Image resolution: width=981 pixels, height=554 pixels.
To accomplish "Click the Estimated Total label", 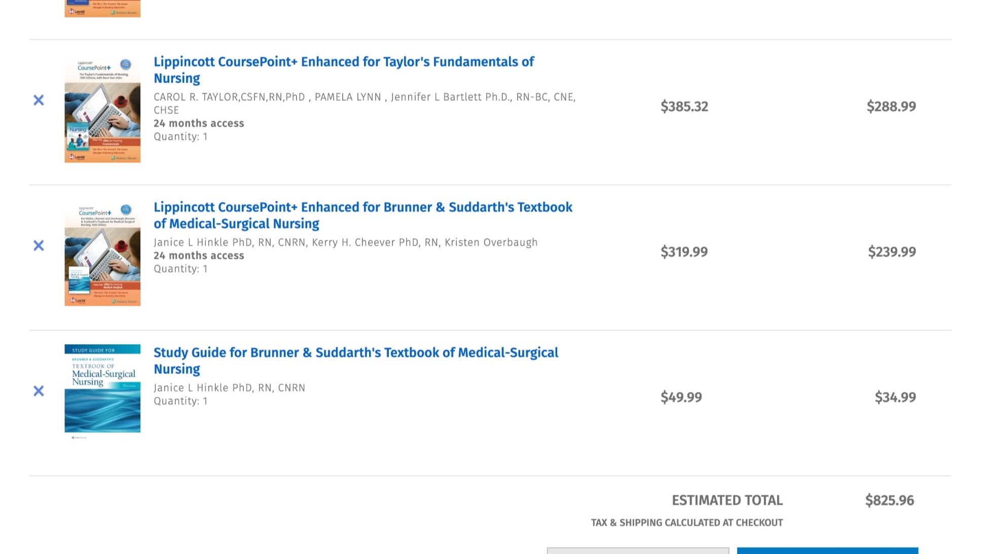I will click(x=728, y=501).
